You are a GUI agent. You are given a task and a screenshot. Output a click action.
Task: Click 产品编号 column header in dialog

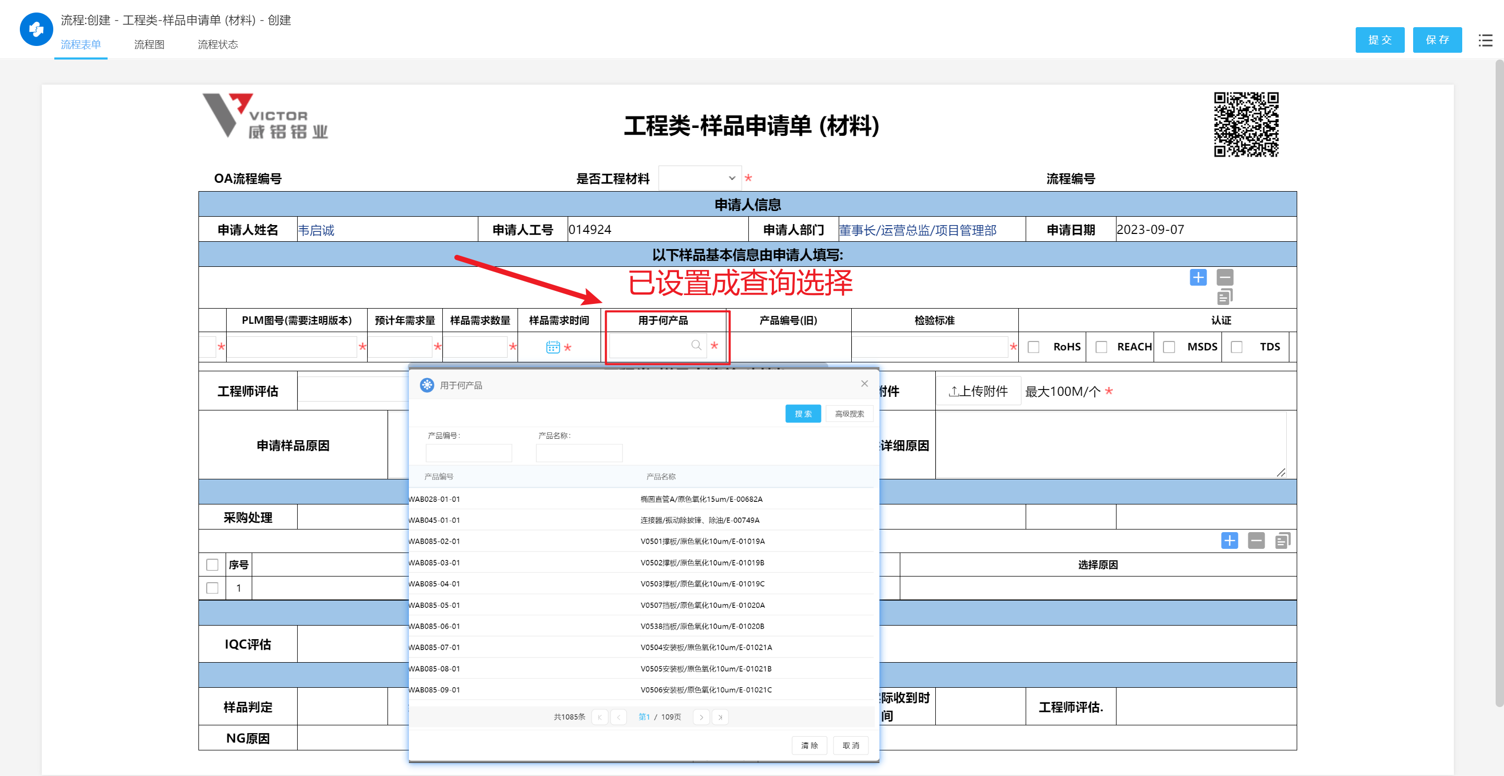point(439,476)
